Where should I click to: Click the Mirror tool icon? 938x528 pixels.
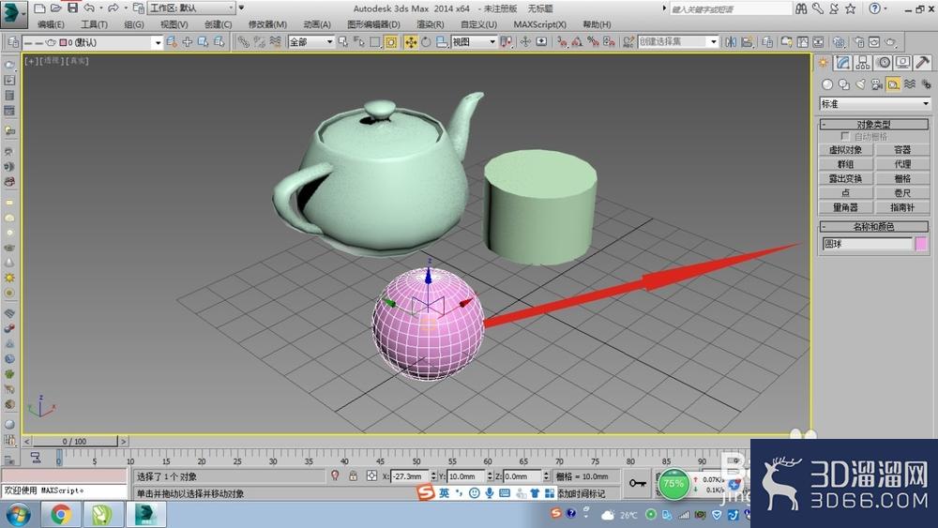coord(731,42)
